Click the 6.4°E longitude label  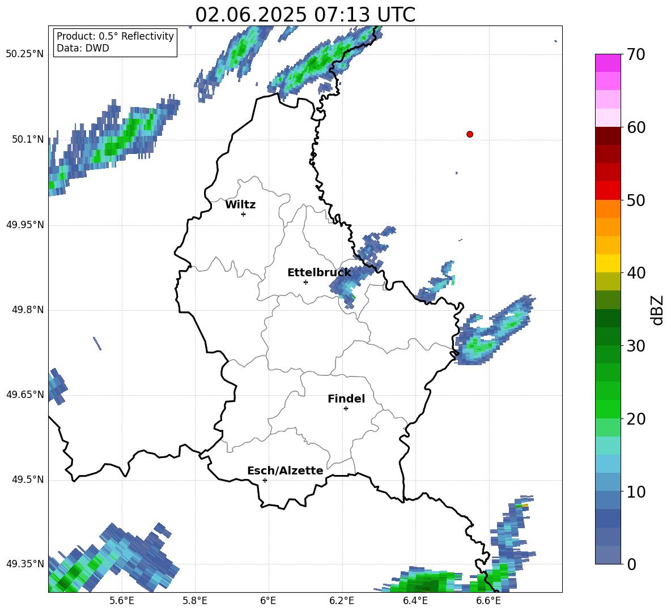click(x=415, y=601)
